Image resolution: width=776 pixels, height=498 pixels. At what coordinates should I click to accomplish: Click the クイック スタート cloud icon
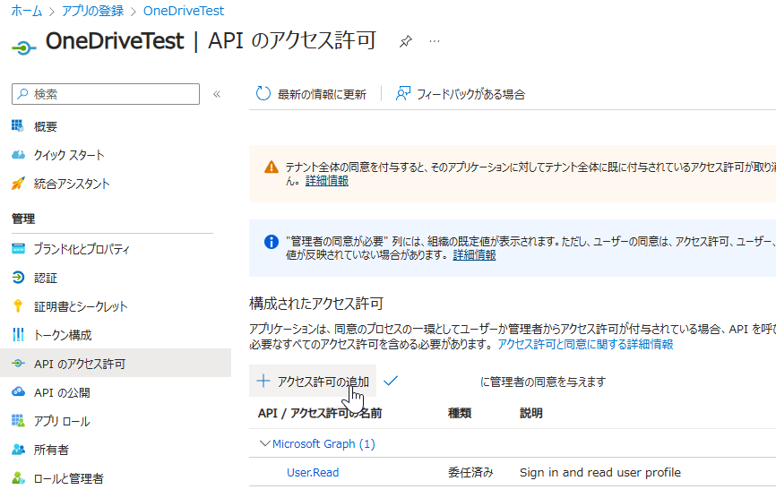coord(18,155)
